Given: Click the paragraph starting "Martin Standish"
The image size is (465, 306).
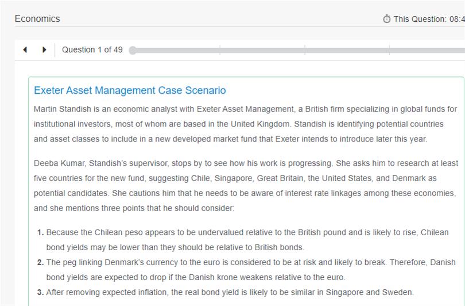Looking at the screenshot, I should click(245, 124).
